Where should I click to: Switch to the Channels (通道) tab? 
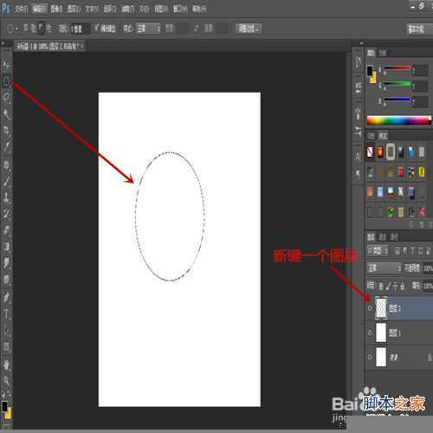pyautogui.click(x=383, y=237)
